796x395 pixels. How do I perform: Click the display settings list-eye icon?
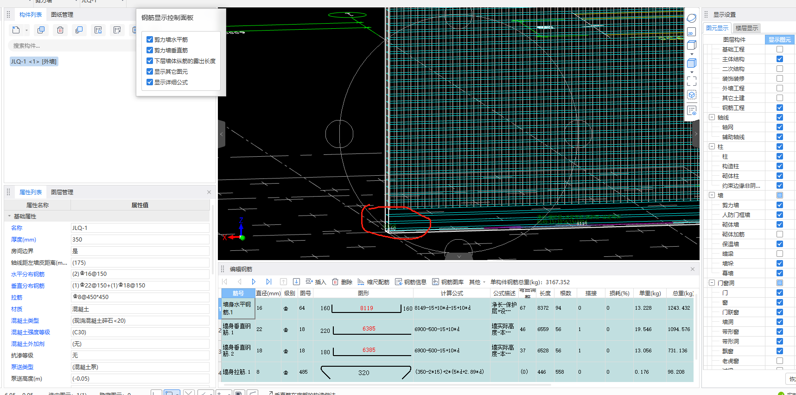click(x=692, y=110)
